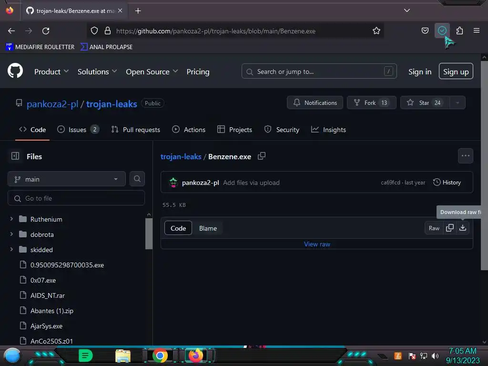This screenshot has height=366, width=488.
Task: Open the Firefox hamburger menu
Action: click(x=476, y=30)
